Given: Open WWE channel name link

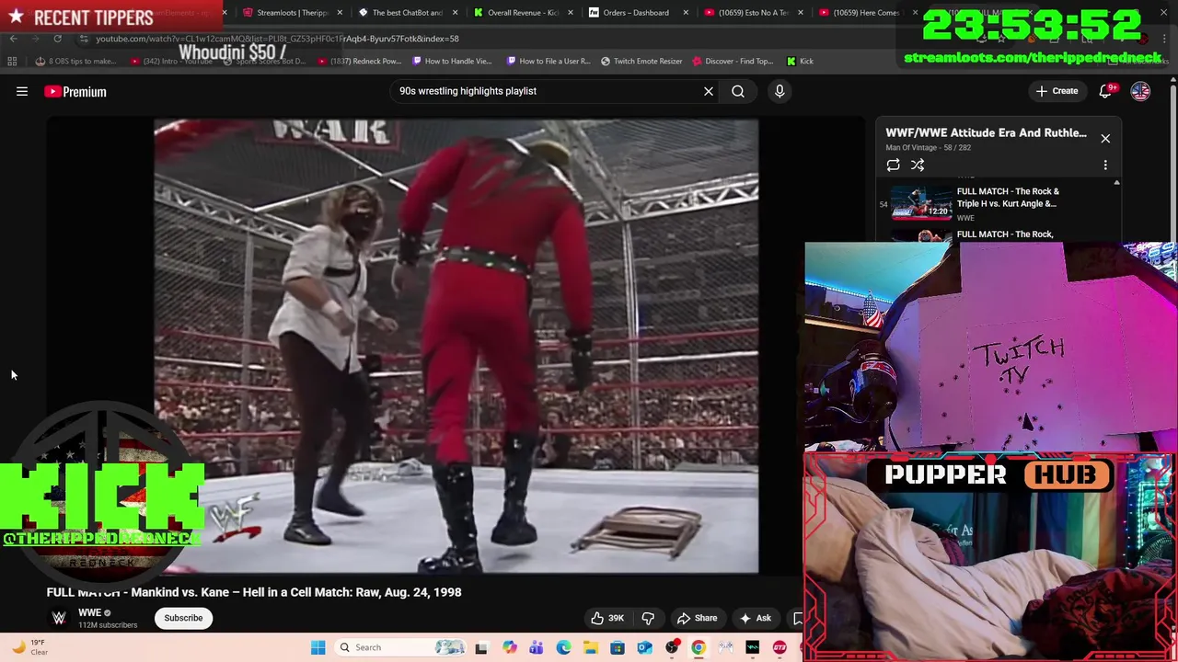Looking at the screenshot, I should click(x=89, y=612).
